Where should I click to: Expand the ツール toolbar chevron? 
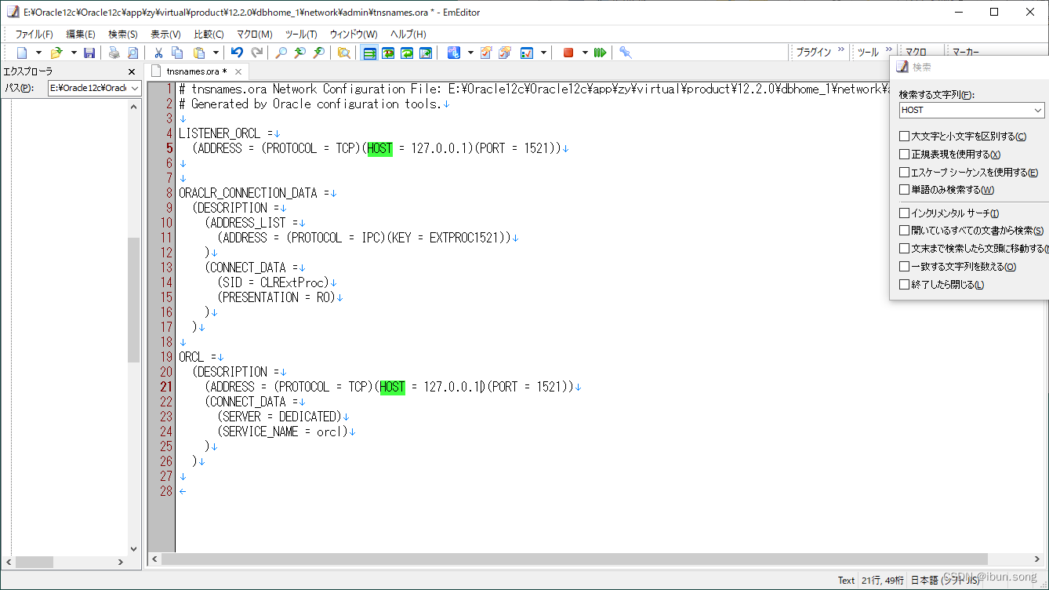click(x=889, y=49)
